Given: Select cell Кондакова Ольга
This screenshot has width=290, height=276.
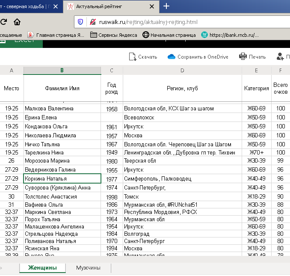Looking at the screenshot, I should tap(62, 127).
